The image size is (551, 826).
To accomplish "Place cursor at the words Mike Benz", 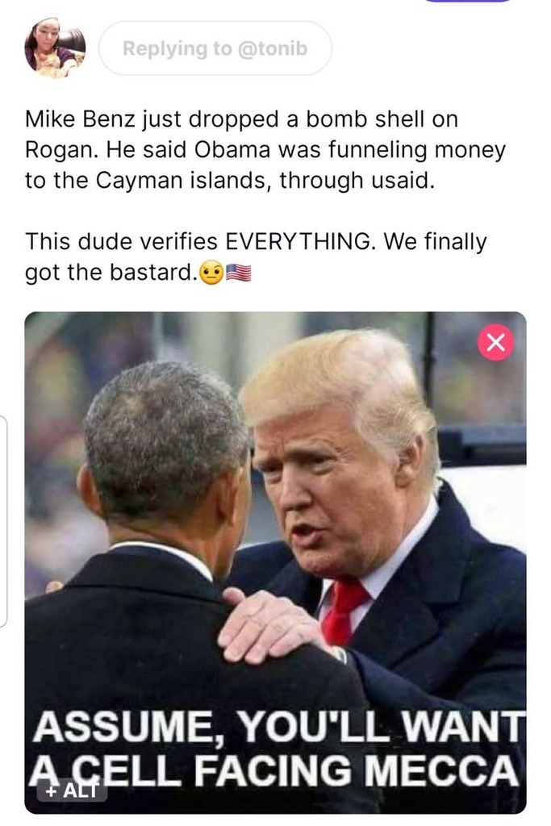I will pos(80,119).
